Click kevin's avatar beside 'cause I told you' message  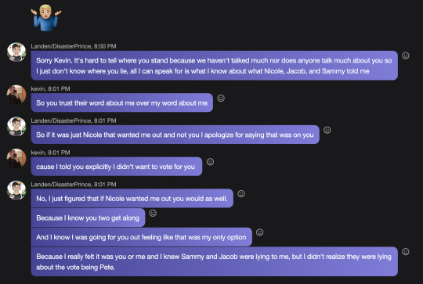[x=16, y=158]
